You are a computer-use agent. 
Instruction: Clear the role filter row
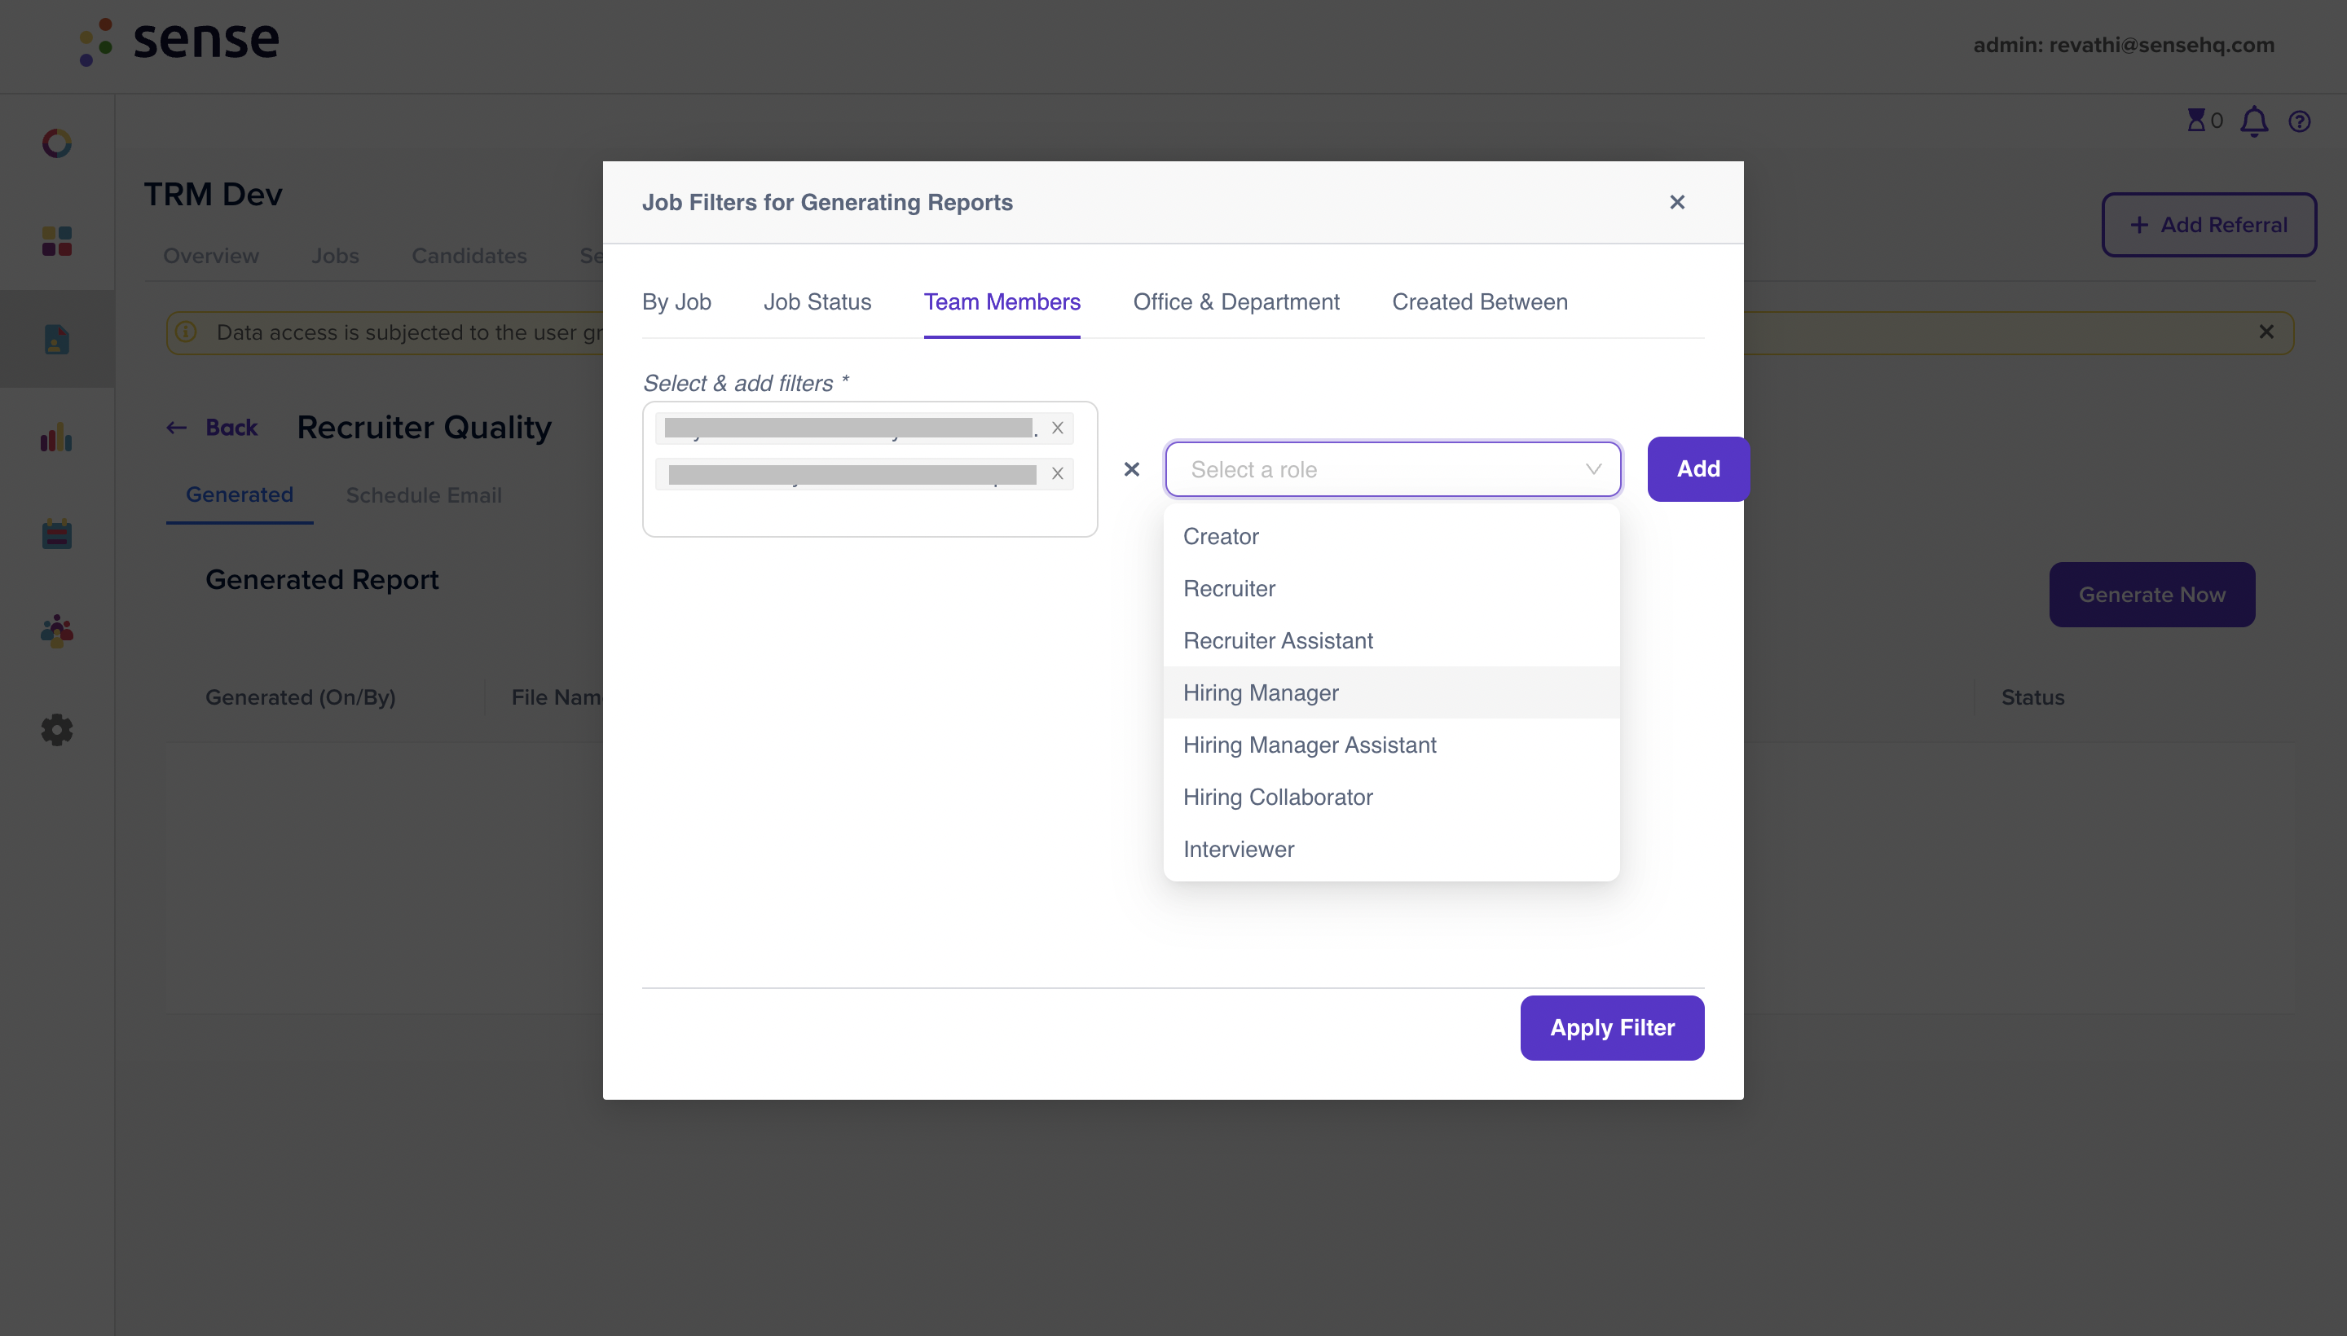pos(1131,469)
